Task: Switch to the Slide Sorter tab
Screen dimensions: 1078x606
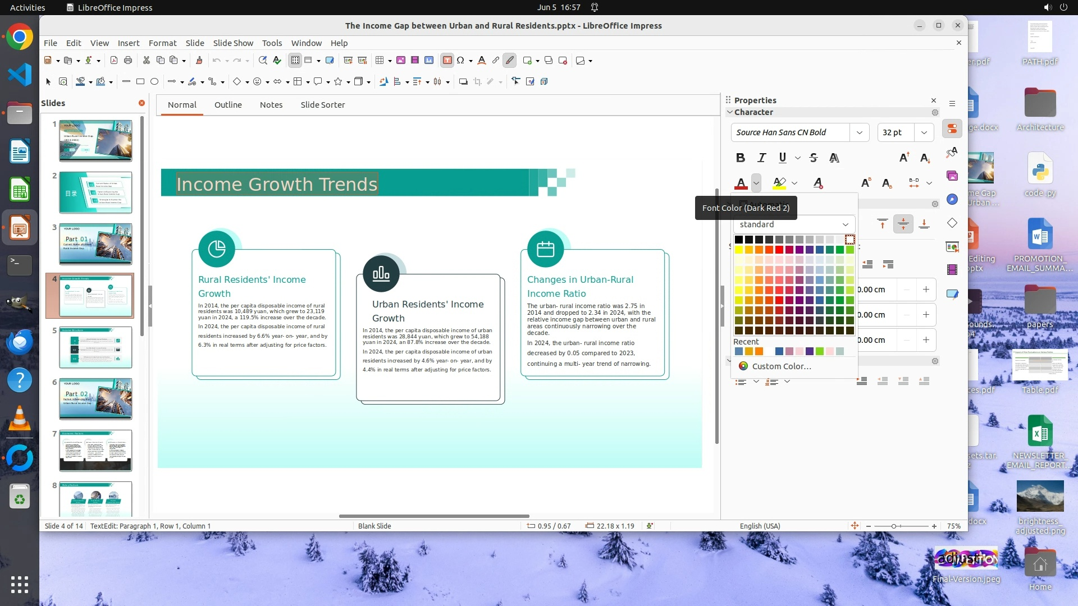Action: point(322,105)
